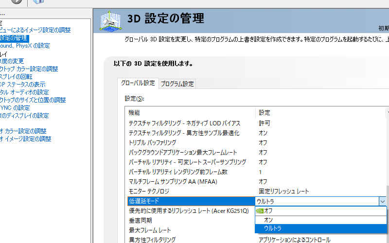Screen dimensions: 389x243
Task: Open オーディオの設定 sidebar link
Action: (24, 92)
